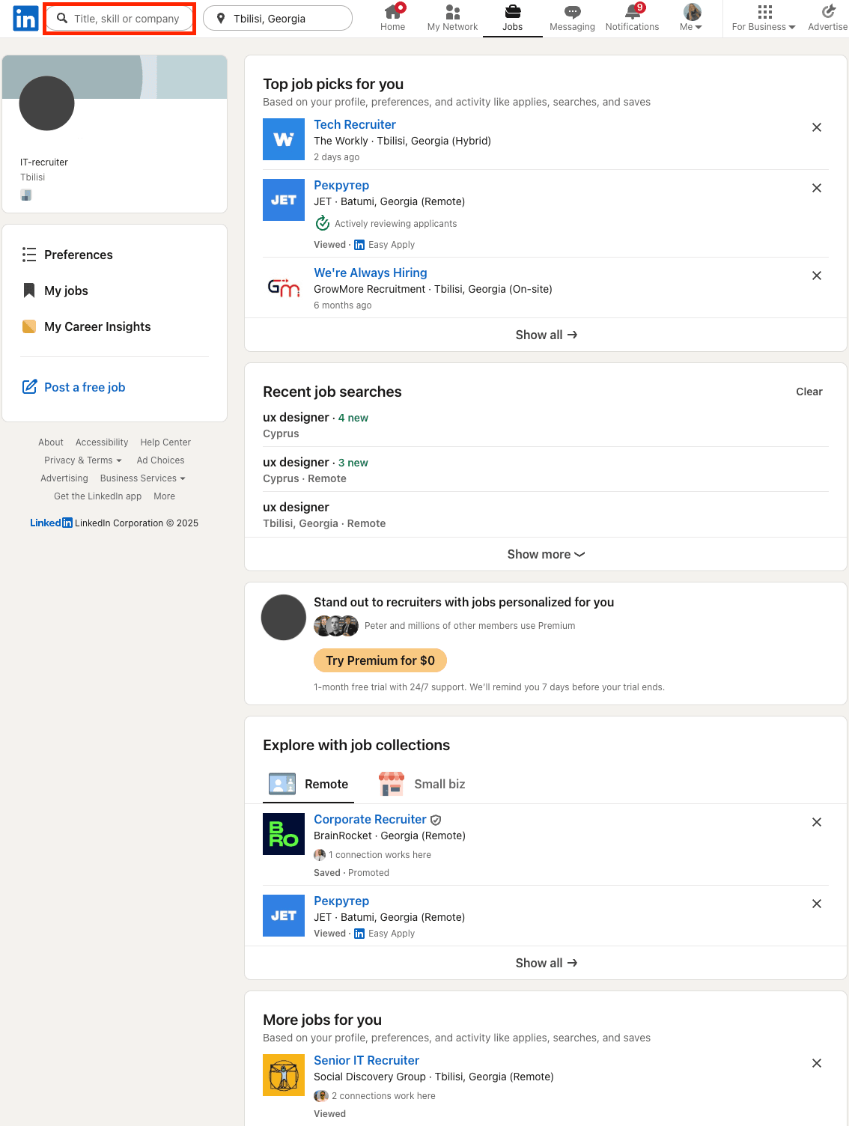Expand Show more recent job searches
Viewport: 849px width, 1126px height.
(x=545, y=554)
